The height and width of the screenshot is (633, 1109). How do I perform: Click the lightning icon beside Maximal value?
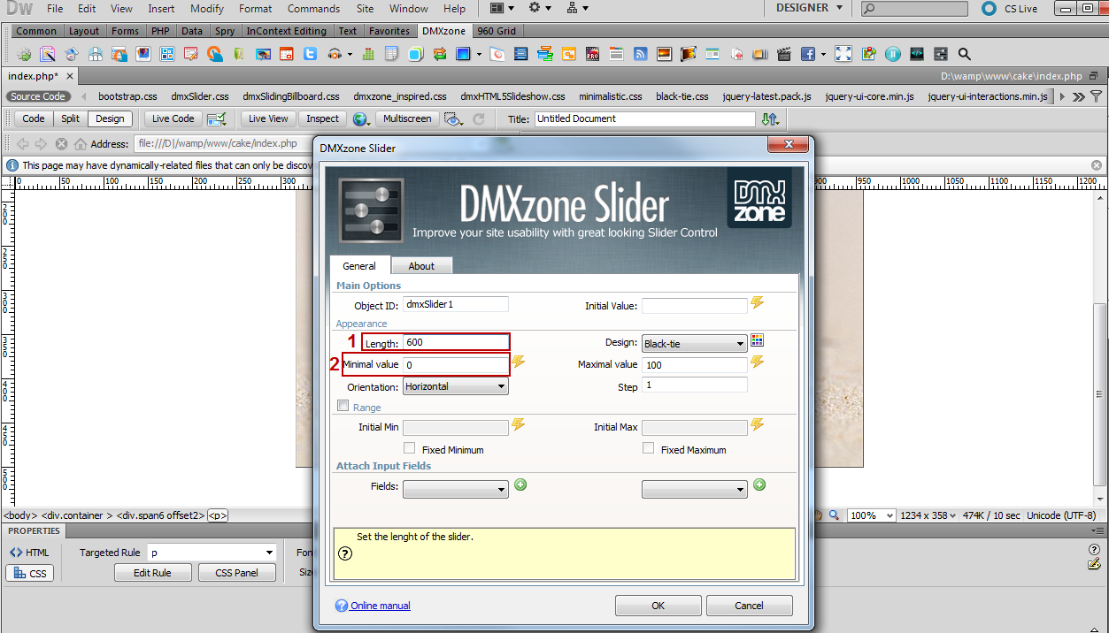757,362
